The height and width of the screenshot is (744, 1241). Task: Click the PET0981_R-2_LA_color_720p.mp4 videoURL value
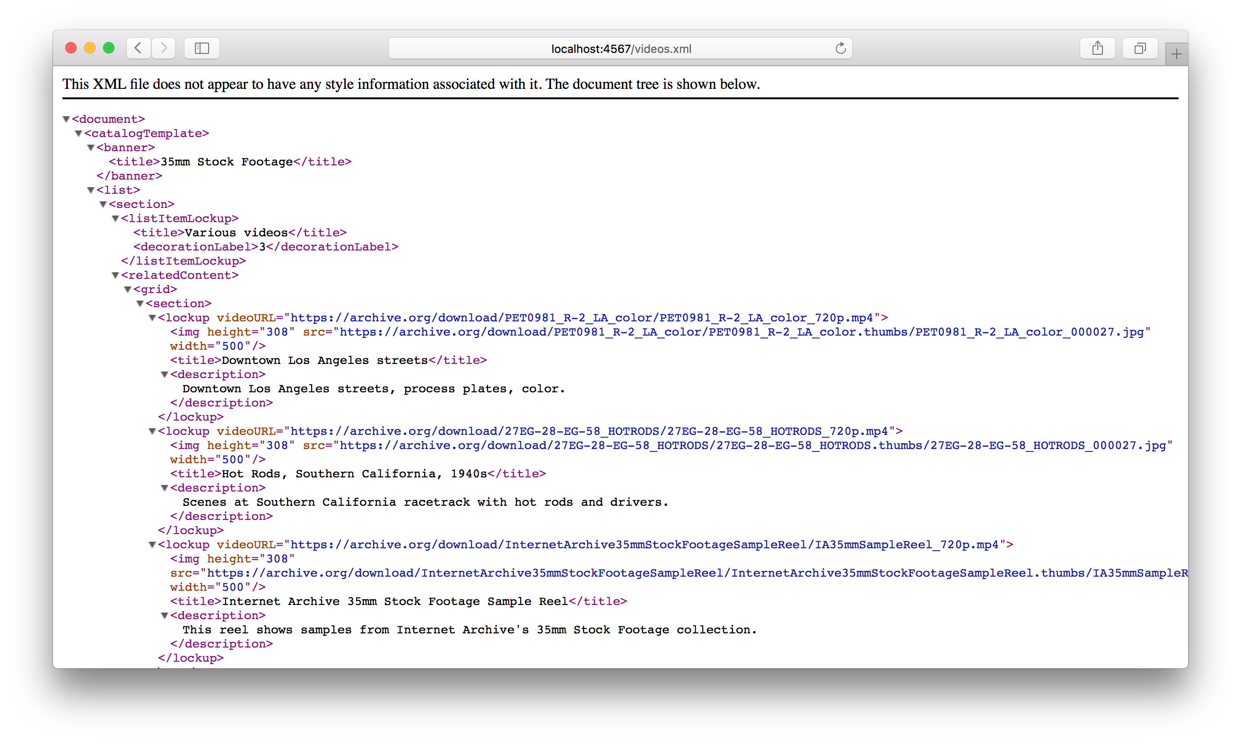[582, 318]
